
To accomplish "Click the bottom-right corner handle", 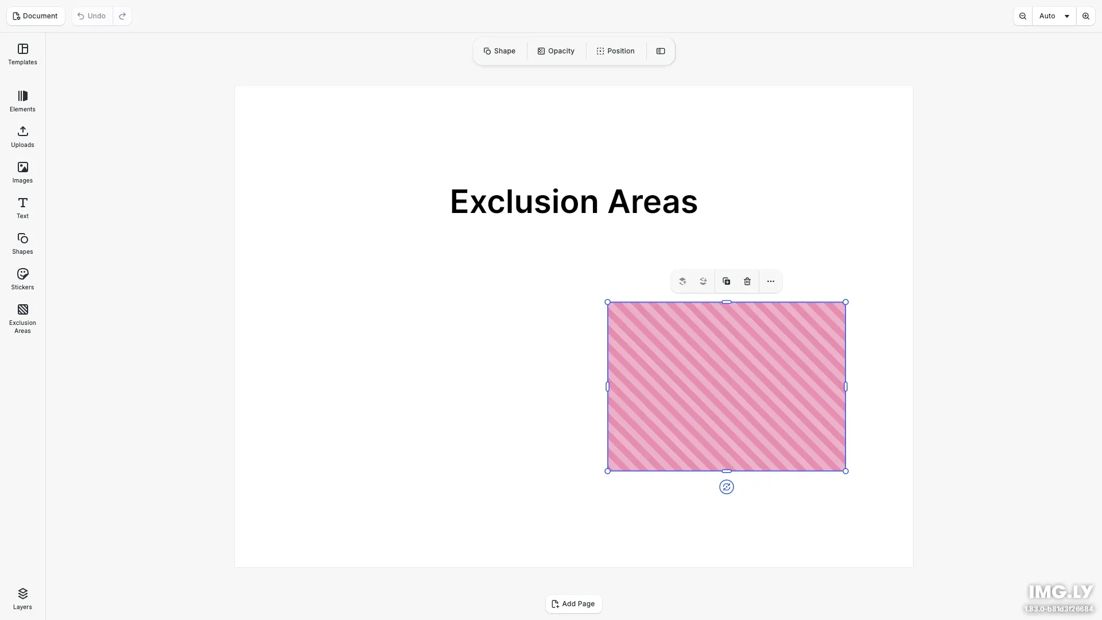I will 845,471.
